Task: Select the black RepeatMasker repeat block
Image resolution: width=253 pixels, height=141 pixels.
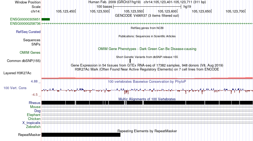Action: click(x=81, y=135)
